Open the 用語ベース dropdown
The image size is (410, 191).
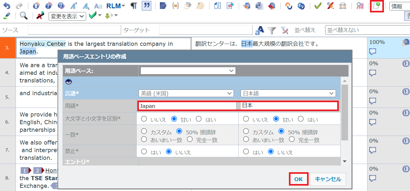pos(188,71)
